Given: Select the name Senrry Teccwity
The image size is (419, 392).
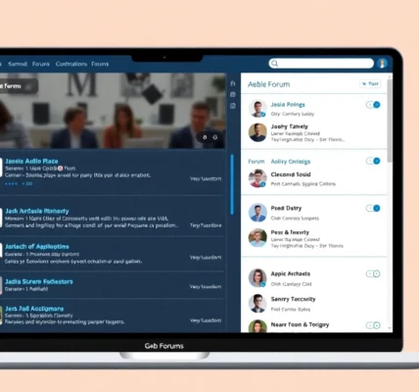Looking at the screenshot, I should point(293,299).
